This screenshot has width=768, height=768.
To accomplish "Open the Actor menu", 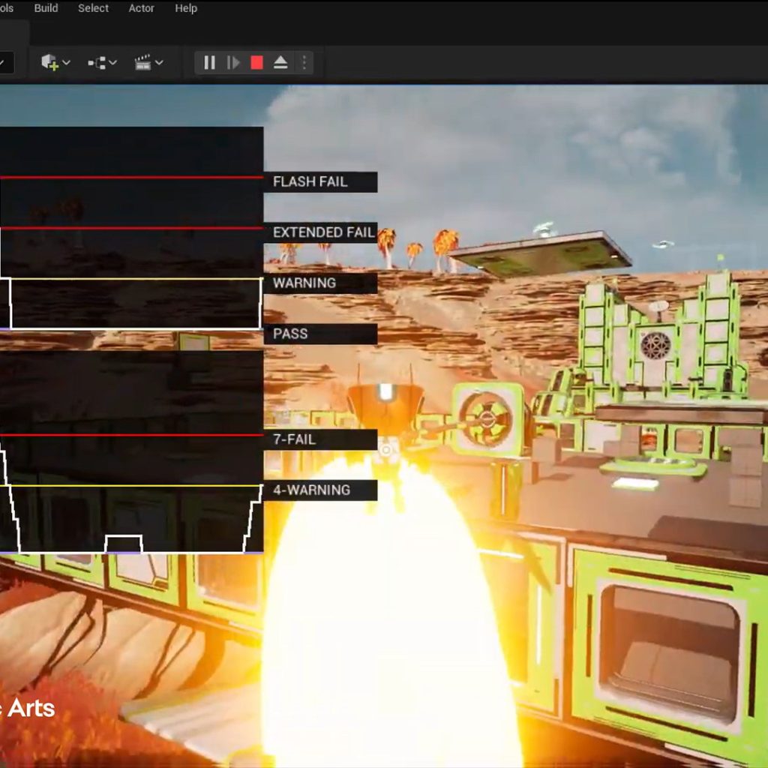I will pyautogui.click(x=141, y=8).
